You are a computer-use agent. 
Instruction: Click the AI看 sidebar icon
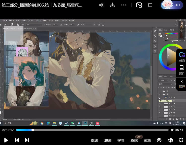pyautogui.click(x=182, y=57)
